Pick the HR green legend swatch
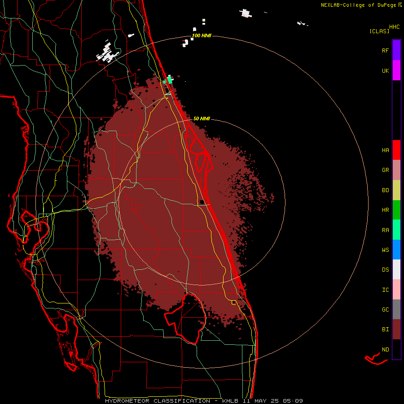The width and height of the screenshot is (404, 404). [396, 210]
